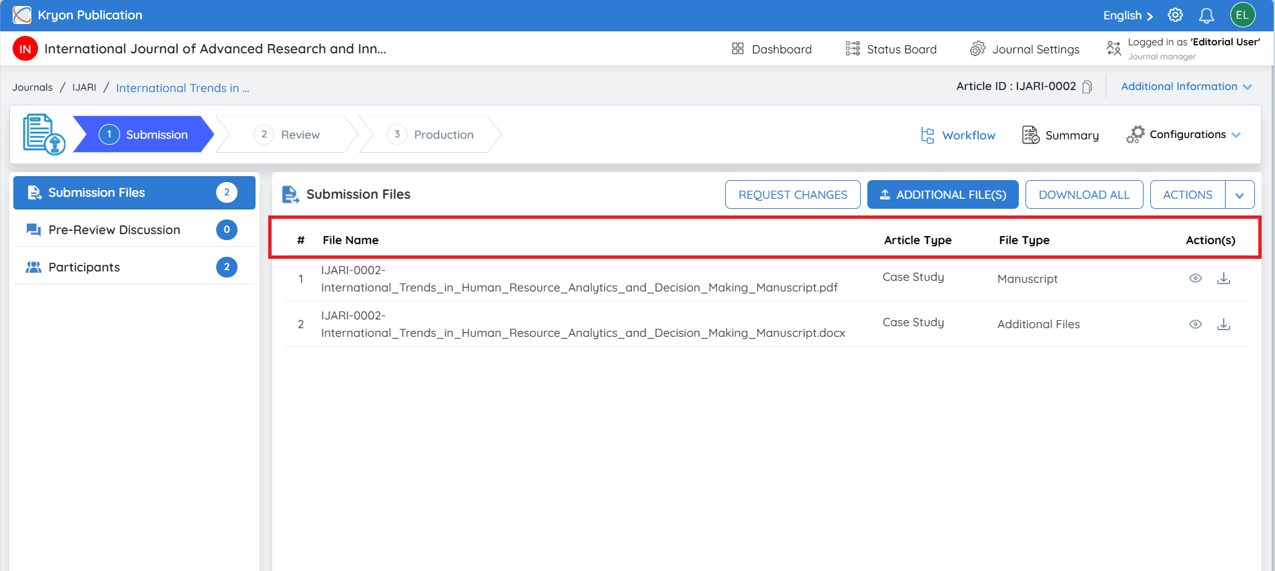Select the Submission stage step
Image resolution: width=1275 pixels, height=571 pixels.
pyautogui.click(x=143, y=134)
